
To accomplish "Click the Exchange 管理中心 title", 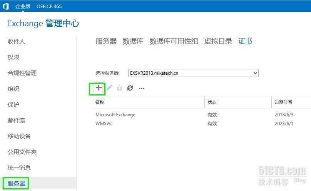I will 43,23.
